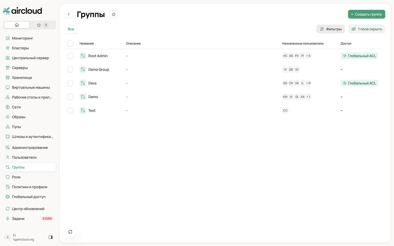Click the +5 users badge in Root Admin

point(308,56)
